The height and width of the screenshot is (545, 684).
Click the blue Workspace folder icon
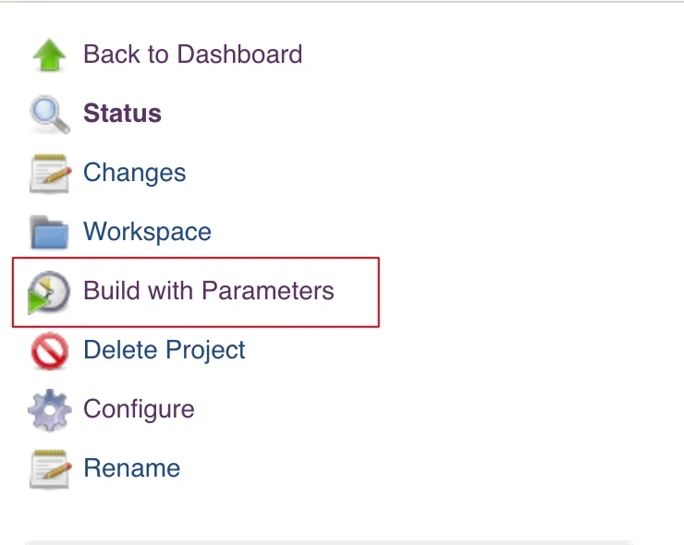(49, 232)
